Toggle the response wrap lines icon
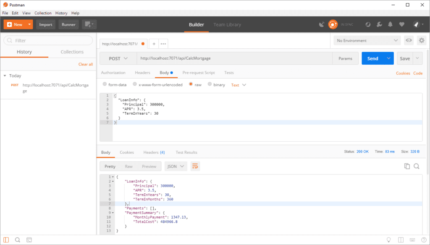The width and height of the screenshot is (430, 245). [x=195, y=166]
